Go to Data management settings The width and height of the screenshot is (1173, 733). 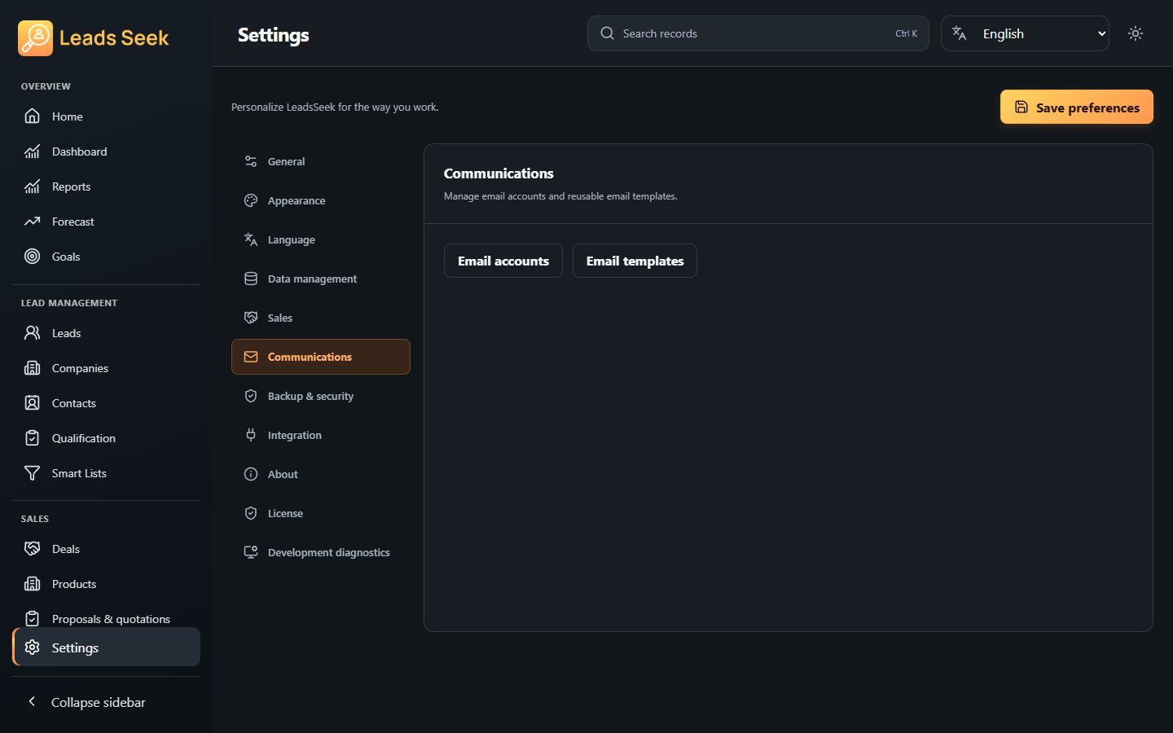[321, 279]
